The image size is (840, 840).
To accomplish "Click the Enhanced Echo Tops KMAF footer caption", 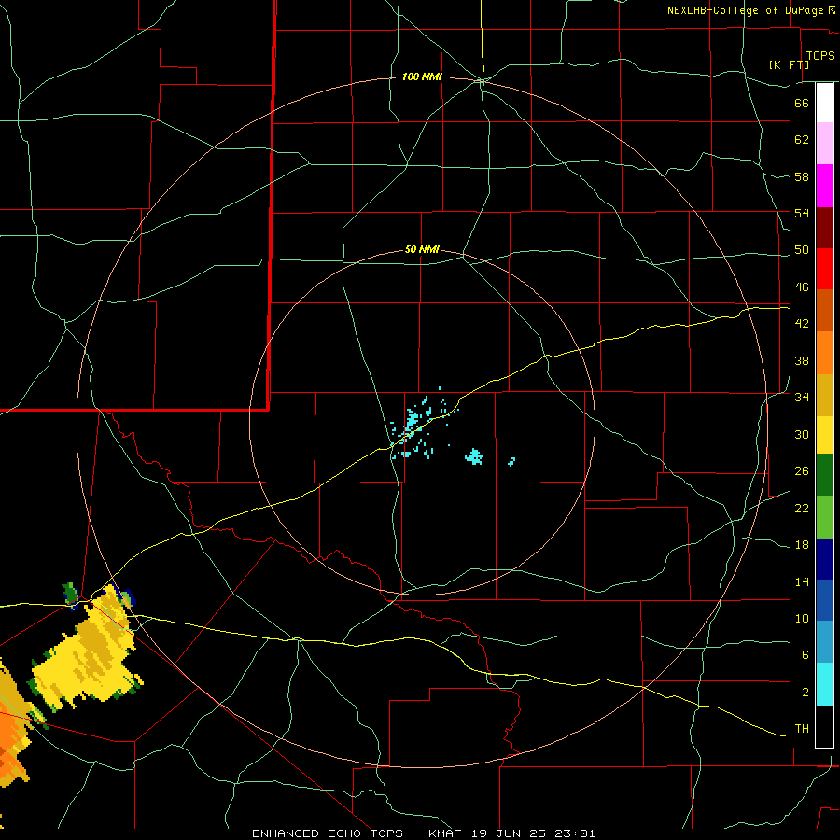I will (x=423, y=833).
